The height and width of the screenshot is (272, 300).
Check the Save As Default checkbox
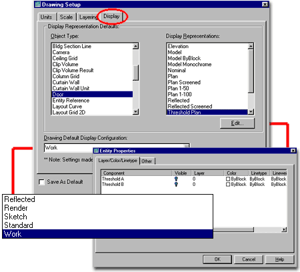pyautogui.click(x=41, y=182)
